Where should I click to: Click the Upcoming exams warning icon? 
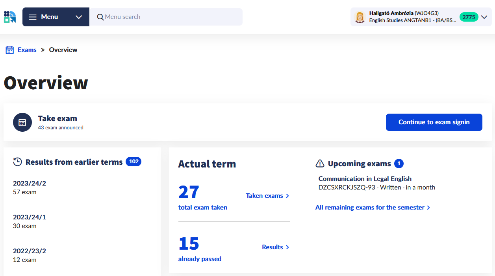click(320, 164)
